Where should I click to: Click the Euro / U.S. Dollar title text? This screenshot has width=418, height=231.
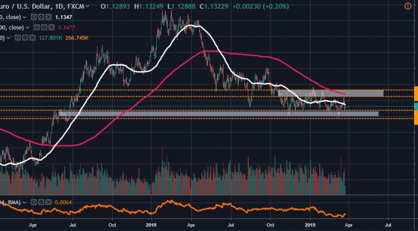pyautogui.click(x=25, y=6)
